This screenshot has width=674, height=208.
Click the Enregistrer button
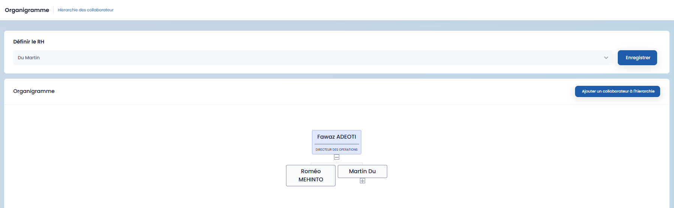click(x=637, y=58)
